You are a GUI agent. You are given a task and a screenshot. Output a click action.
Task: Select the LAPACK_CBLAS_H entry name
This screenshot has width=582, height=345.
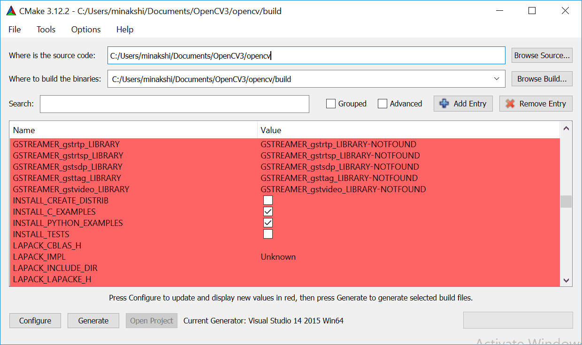pyautogui.click(x=47, y=245)
